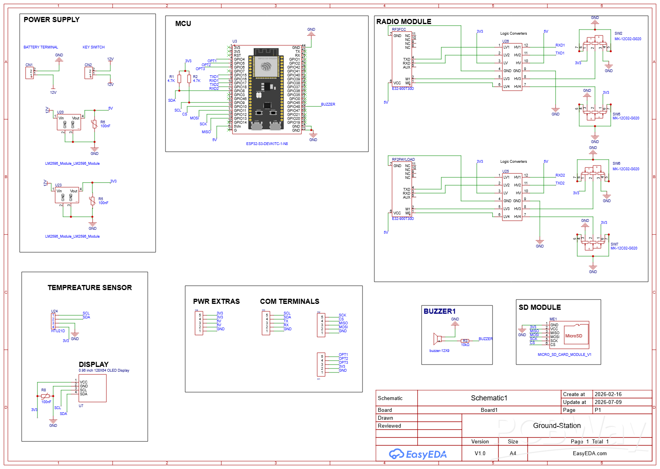This screenshot has width=660, height=469.
Task: Select the U20 regulator module symbol
Action: (x=69, y=123)
